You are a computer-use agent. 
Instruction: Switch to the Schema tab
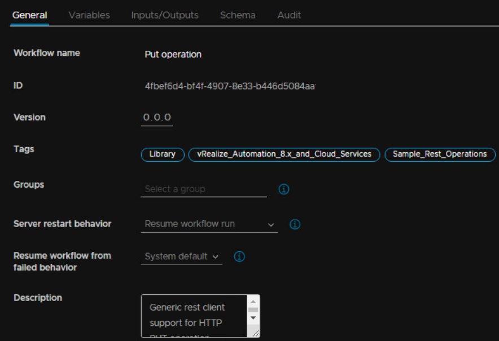coord(238,15)
